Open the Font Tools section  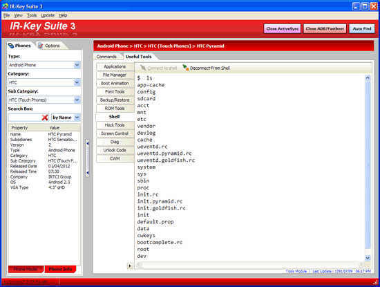115,92
